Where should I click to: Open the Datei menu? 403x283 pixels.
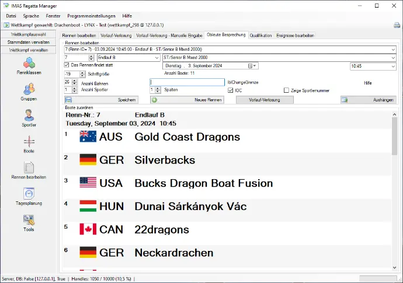pyautogui.click(x=11, y=16)
